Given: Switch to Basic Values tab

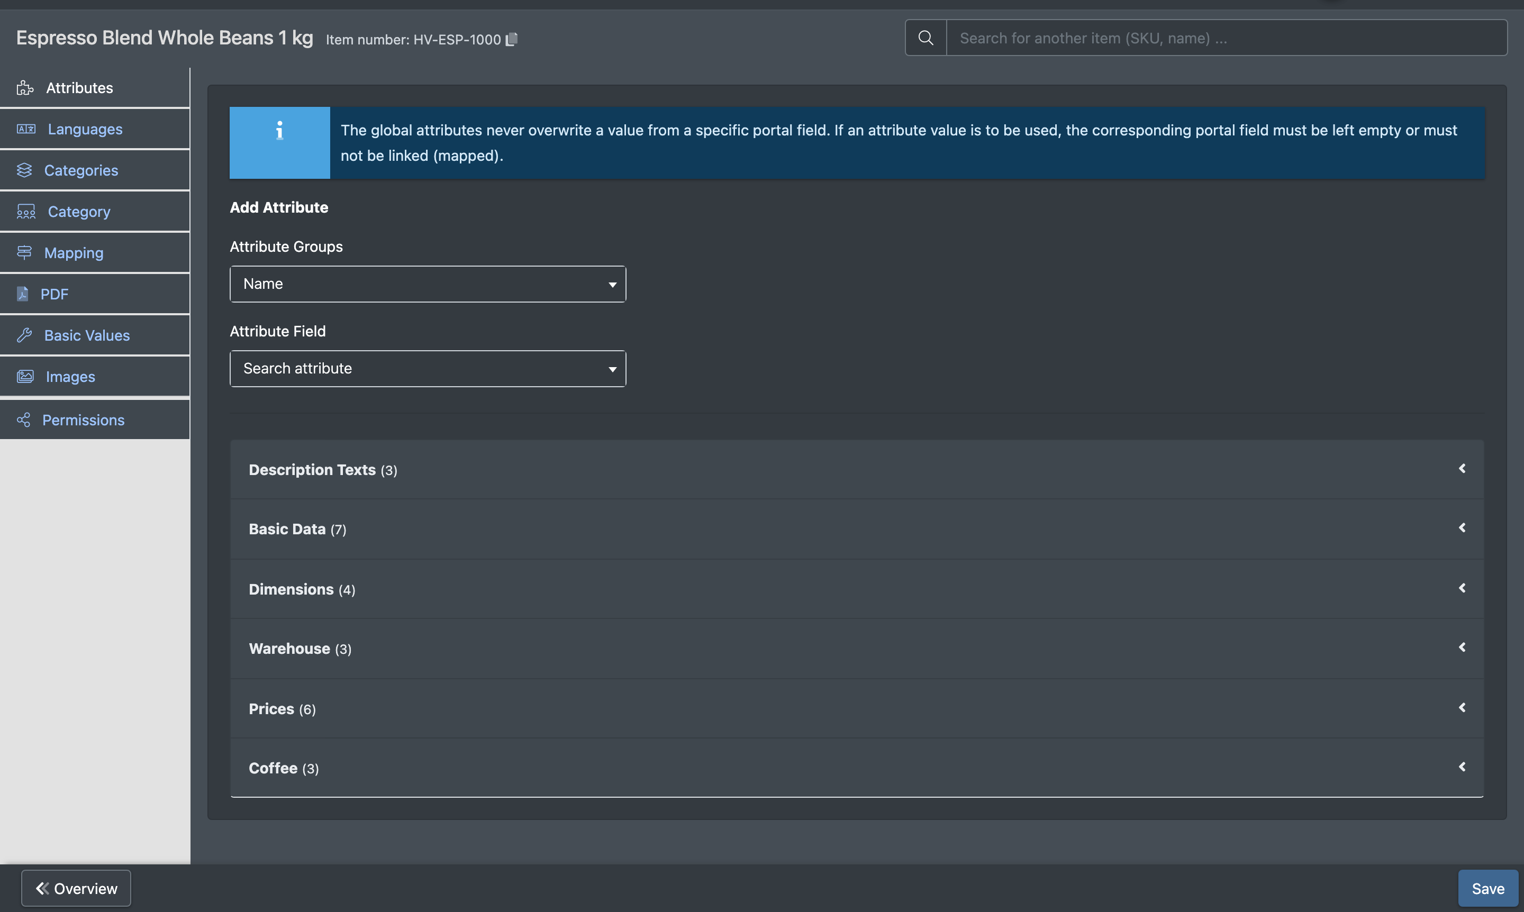Looking at the screenshot, I should pos(95,335).
